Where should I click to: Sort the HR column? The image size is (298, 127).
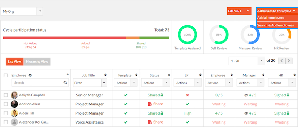(x=295, y=75)
